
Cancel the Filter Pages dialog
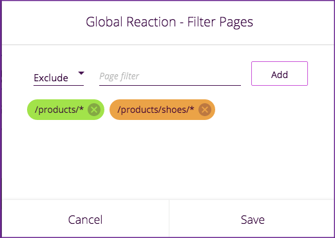tap(86, 219)
